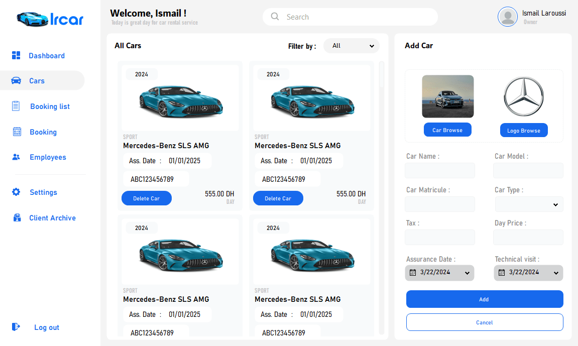The width and height of the screenshot is (578, 346).
Task: Click the Day Price input field
Action: (528, 238)
